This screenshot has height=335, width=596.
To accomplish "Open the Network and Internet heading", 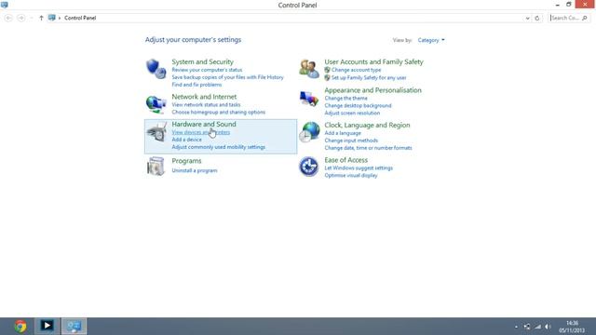I will click(204, 97).
